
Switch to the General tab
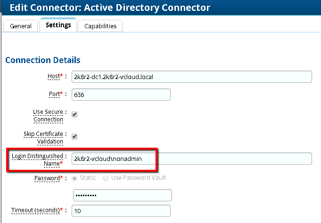21,26
